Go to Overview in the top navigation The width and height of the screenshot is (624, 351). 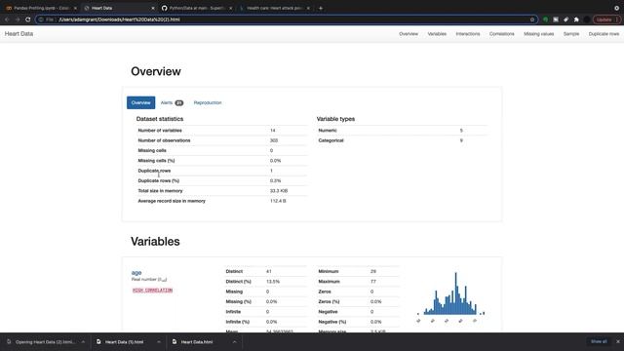[x=409, y=34]
